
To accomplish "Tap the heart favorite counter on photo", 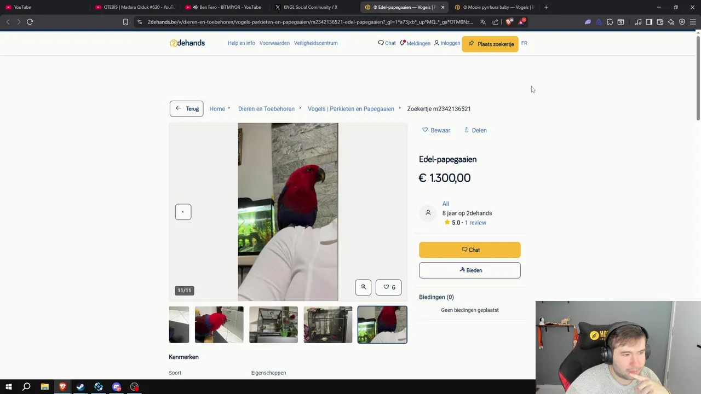I will (x=389, y=287).
